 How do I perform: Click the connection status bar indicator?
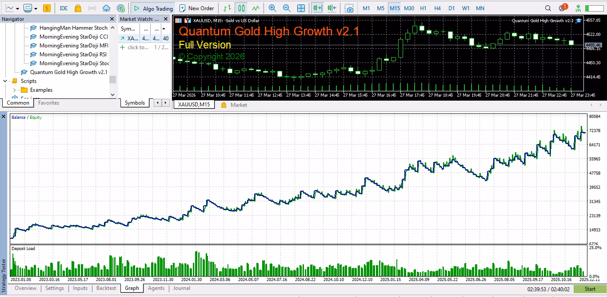pyautogui.click(x=594, y=8)
